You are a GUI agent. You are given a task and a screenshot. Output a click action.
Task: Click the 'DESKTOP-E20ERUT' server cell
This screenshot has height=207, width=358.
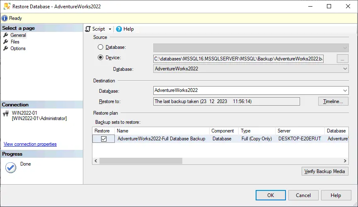coord(300,139)
